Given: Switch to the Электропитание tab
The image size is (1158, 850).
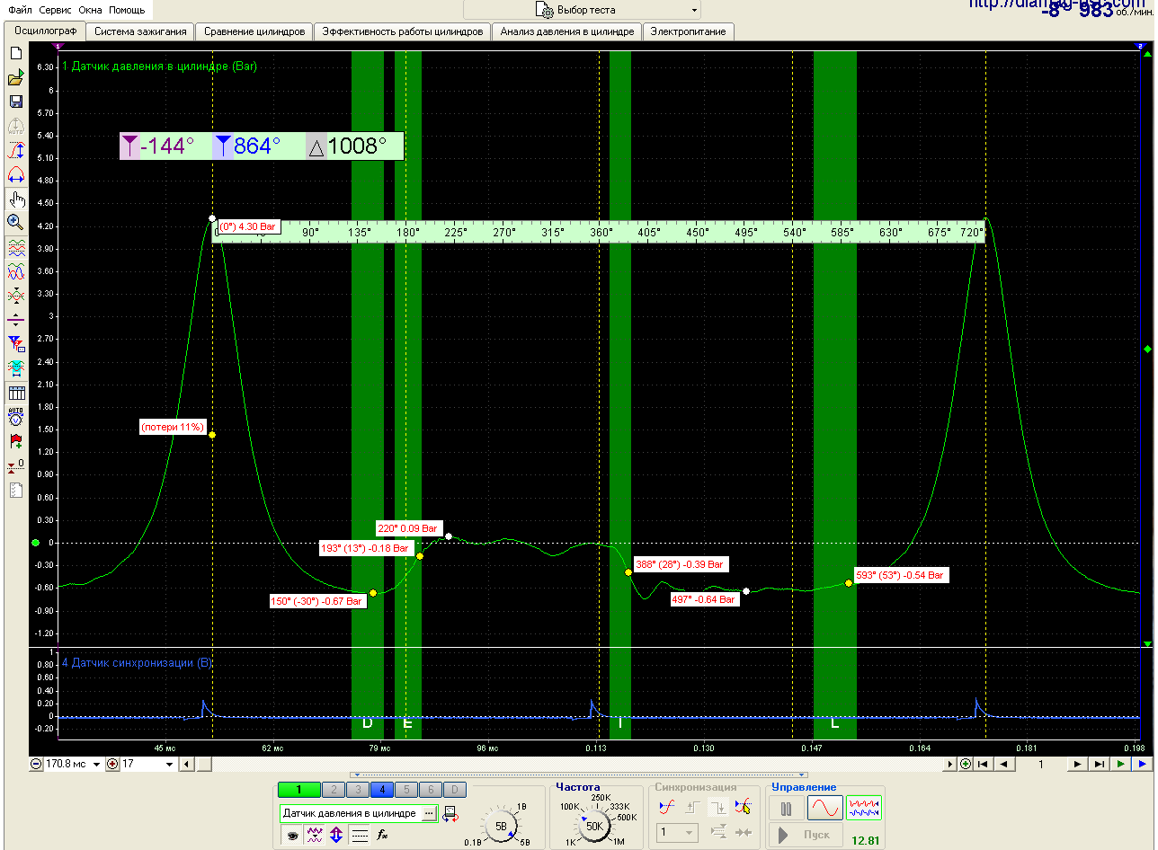Looking at the screenshot, I should coord(689,31).
